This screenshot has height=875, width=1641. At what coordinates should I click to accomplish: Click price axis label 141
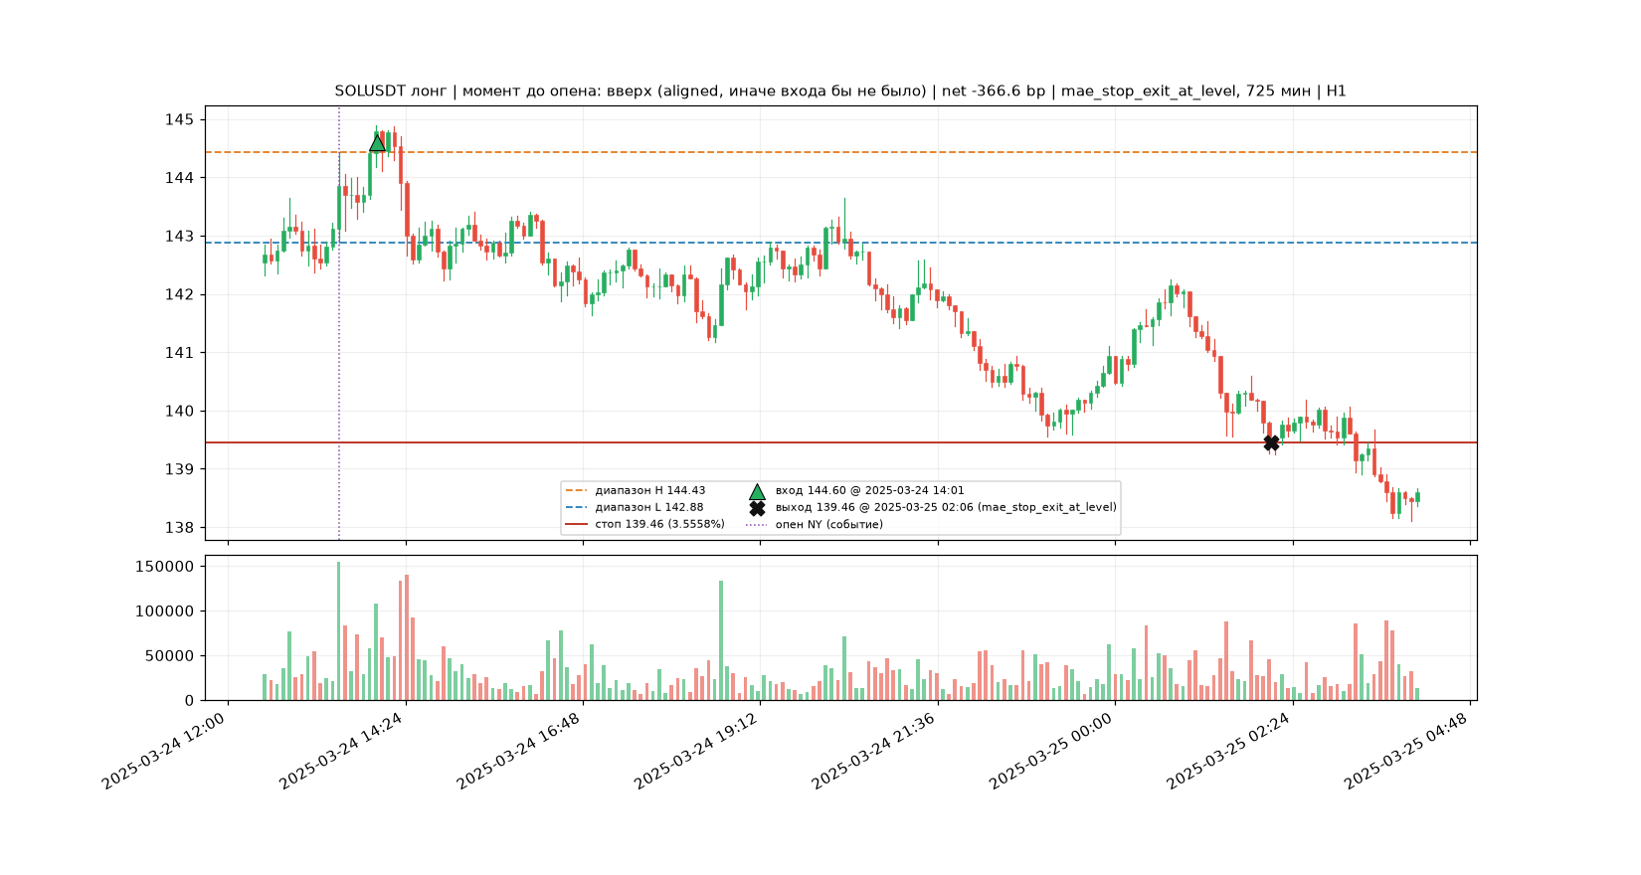180,352
